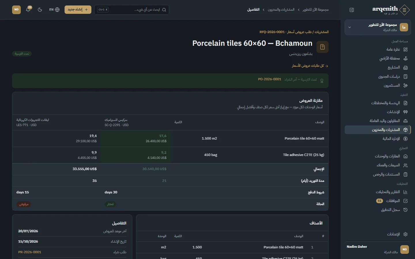Image resolution: width=415 pixels, height=259 pixels.
Task: Open Land Portfolio layers icon
Action: click(405, 58)
